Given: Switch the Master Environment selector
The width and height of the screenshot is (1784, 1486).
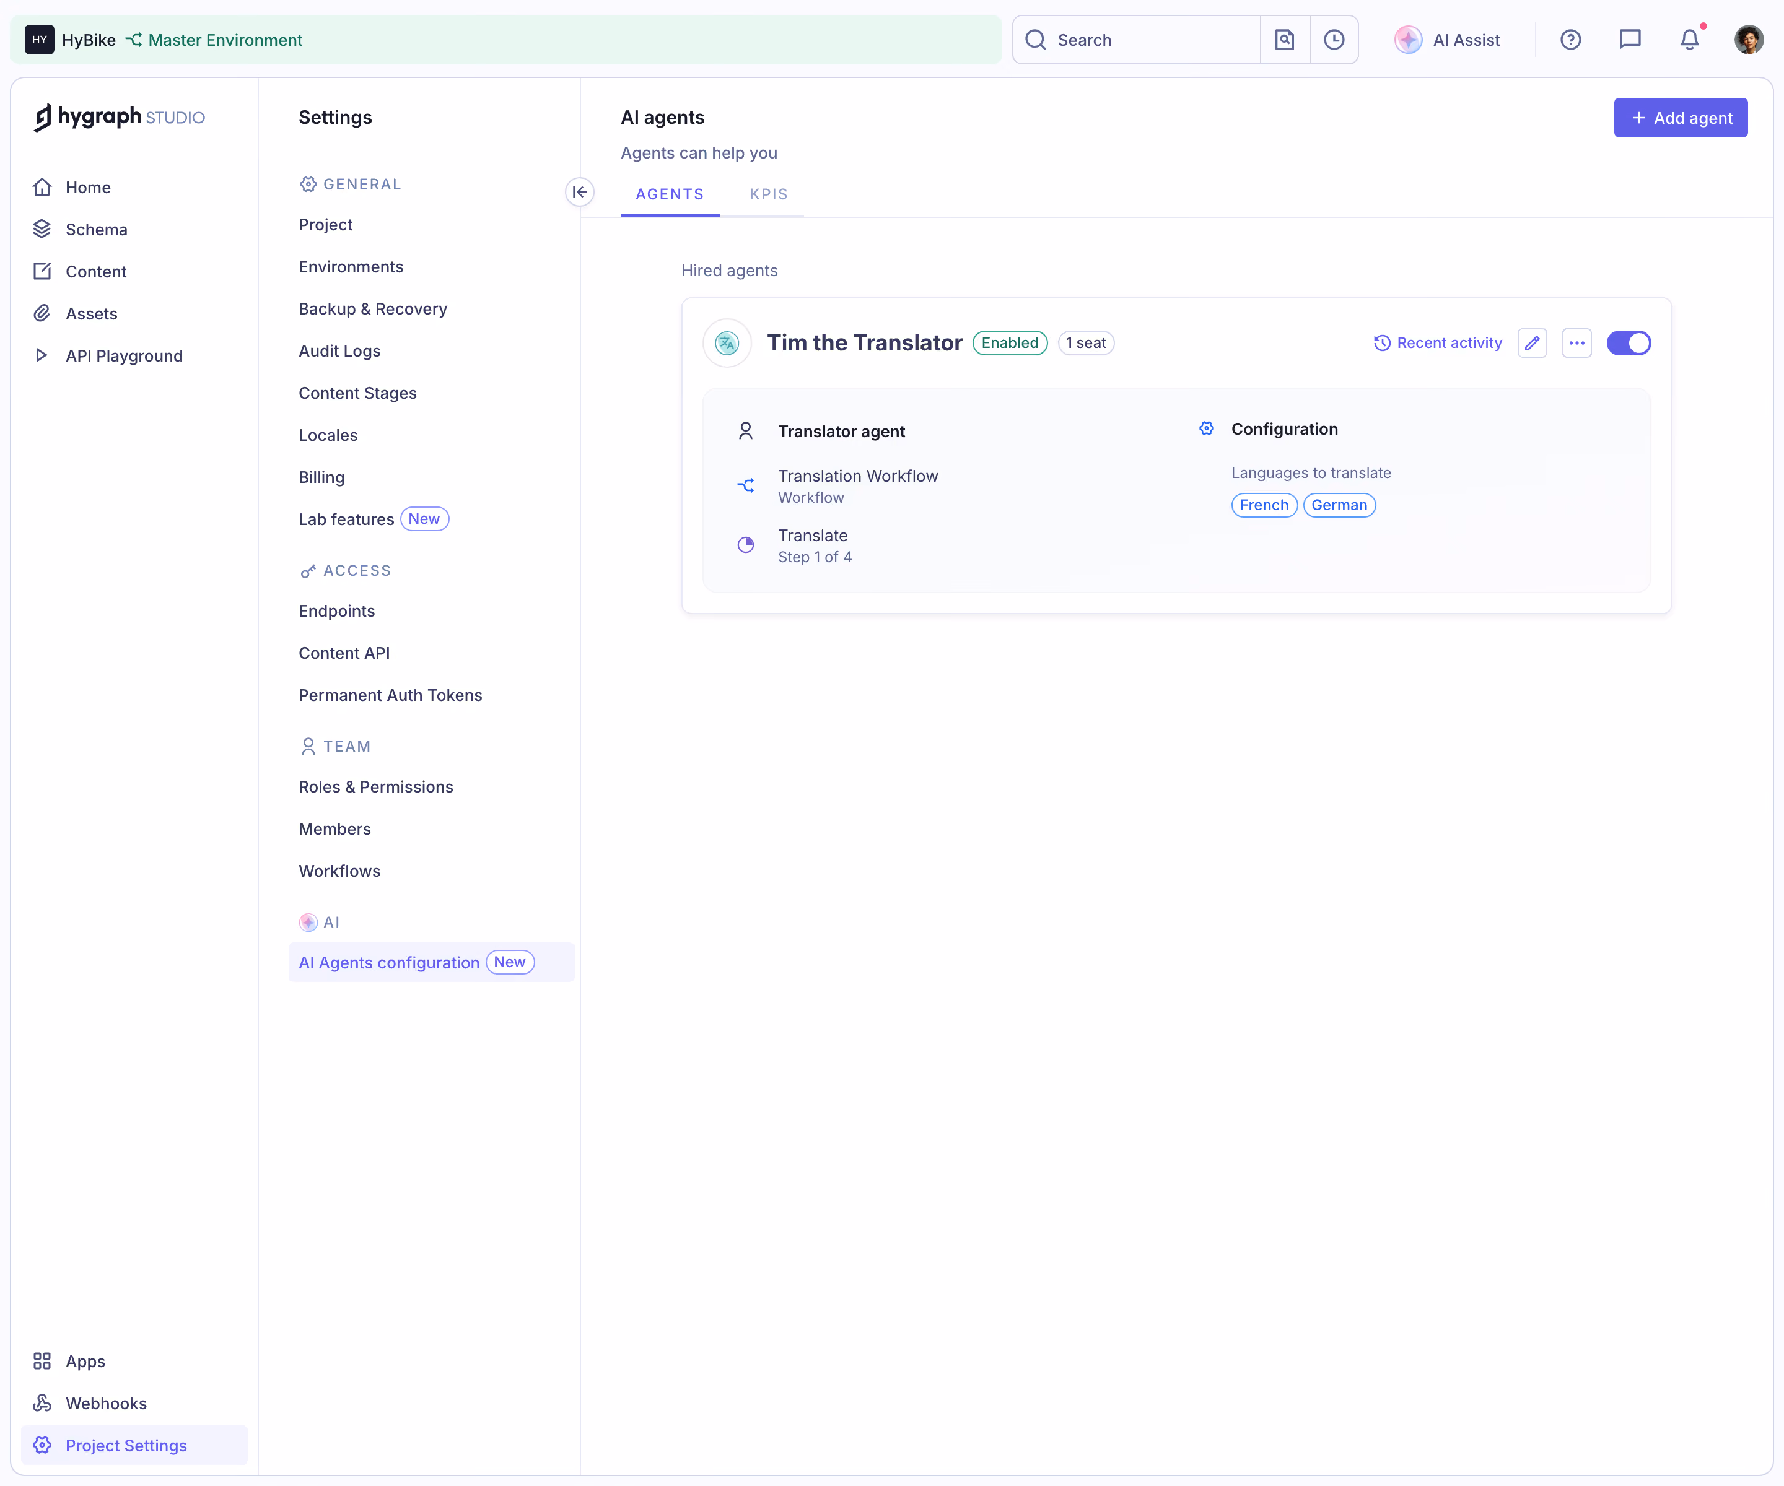Looking at the screenshot, I should click(x=214, y=40).
